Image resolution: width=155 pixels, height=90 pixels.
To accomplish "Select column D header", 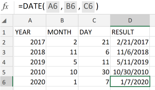I will pyautogui.click(x=130, y=20).
